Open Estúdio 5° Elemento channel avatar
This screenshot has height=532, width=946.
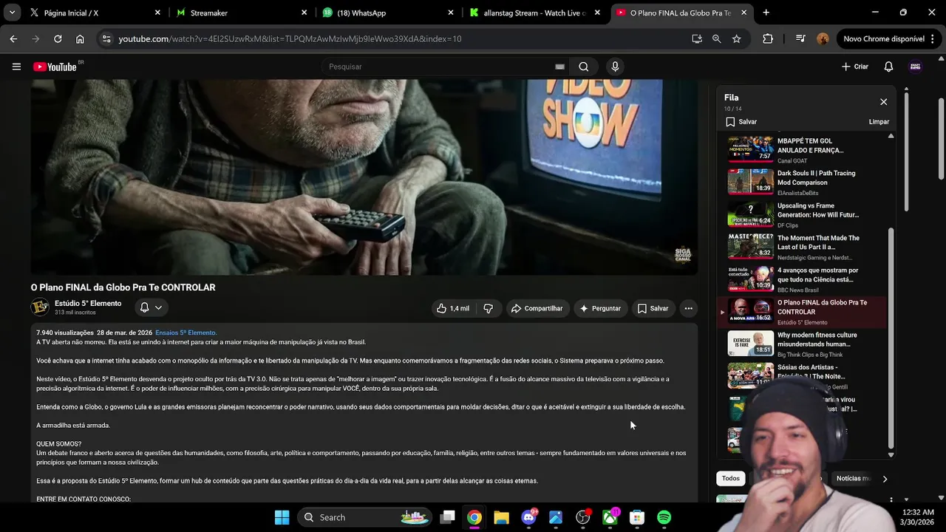[40, 307]
